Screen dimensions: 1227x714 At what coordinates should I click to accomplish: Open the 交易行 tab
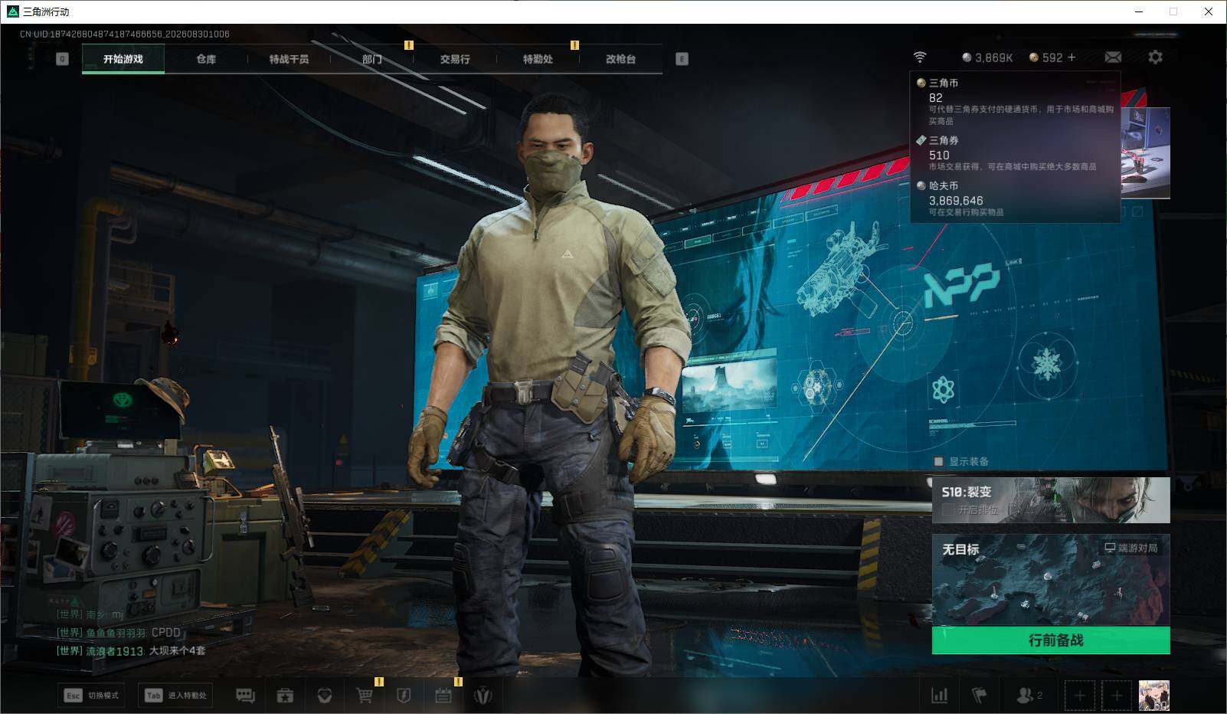click(x=455, y=59)
